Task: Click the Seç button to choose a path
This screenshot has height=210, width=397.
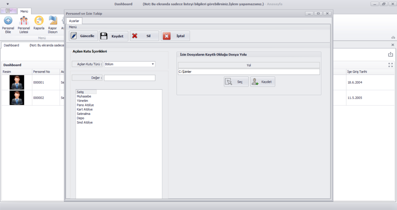Action: [x=236, y=82]
